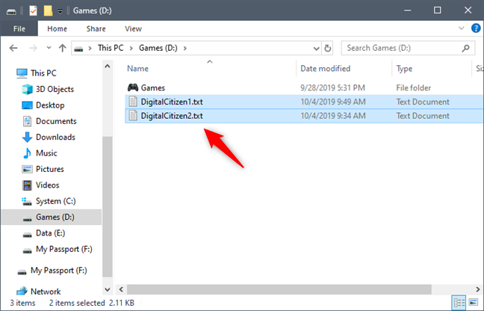Open the Help question mark icon
This screenshot has height=311, width=484.
click(x=476, y=28)
